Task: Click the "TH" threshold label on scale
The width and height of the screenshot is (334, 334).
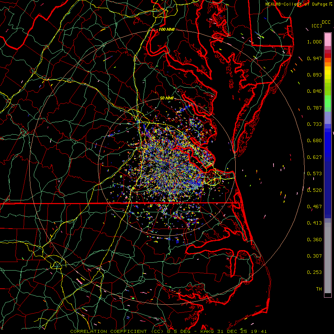Action: pyautogui.click(x=319, y=289)
